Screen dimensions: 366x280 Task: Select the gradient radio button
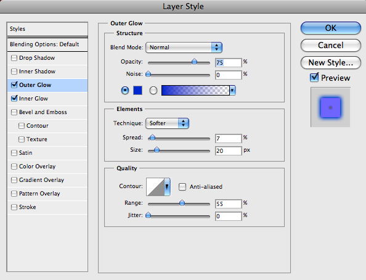[x=153, y=90]
